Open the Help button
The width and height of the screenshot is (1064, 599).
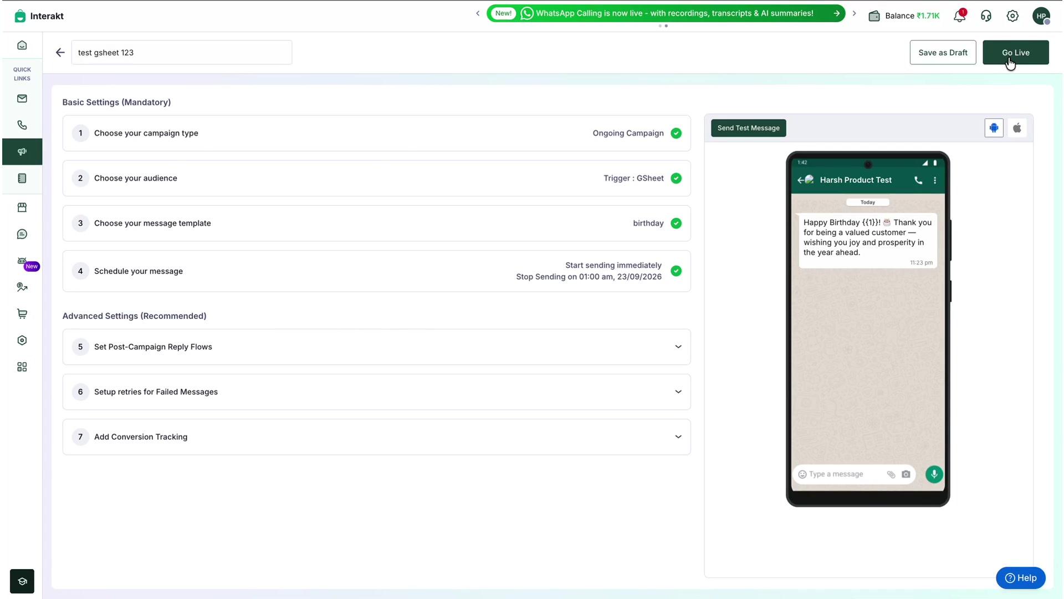coord(1020,578)
